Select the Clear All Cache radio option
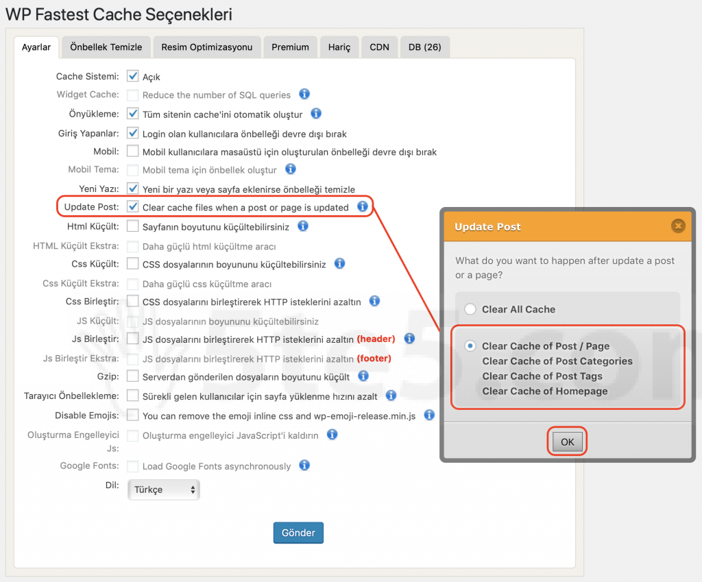 (x=470, y=308)
